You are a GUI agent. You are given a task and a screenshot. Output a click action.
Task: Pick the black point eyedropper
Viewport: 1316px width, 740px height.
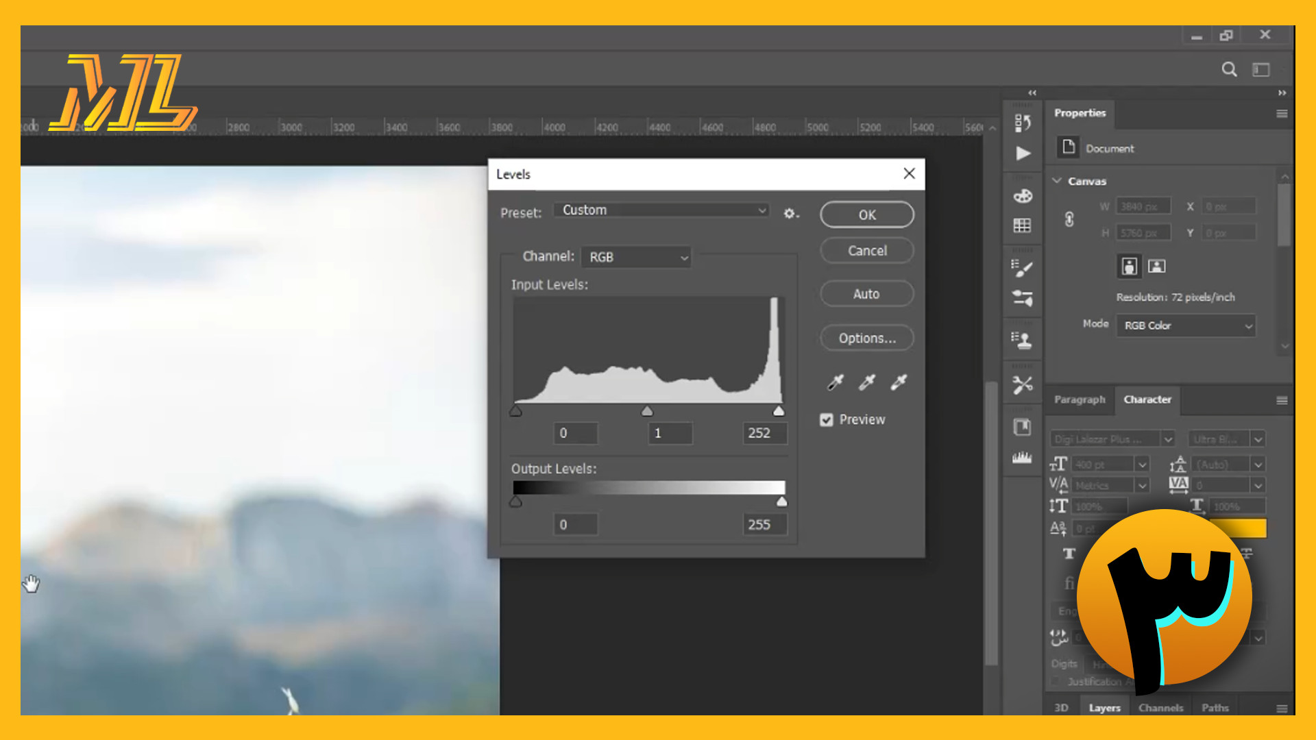click(x=836, y=382)
